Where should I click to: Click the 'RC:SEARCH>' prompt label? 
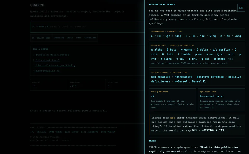(x=40, y=26)
